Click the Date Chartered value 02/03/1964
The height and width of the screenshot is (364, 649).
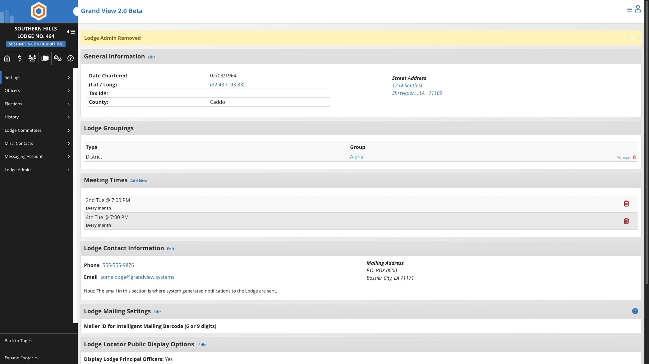point(223,76)
